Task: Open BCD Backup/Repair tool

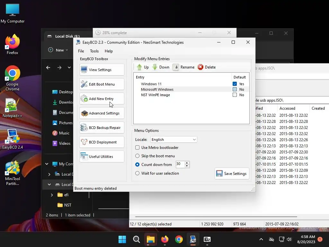Action: 102,128
